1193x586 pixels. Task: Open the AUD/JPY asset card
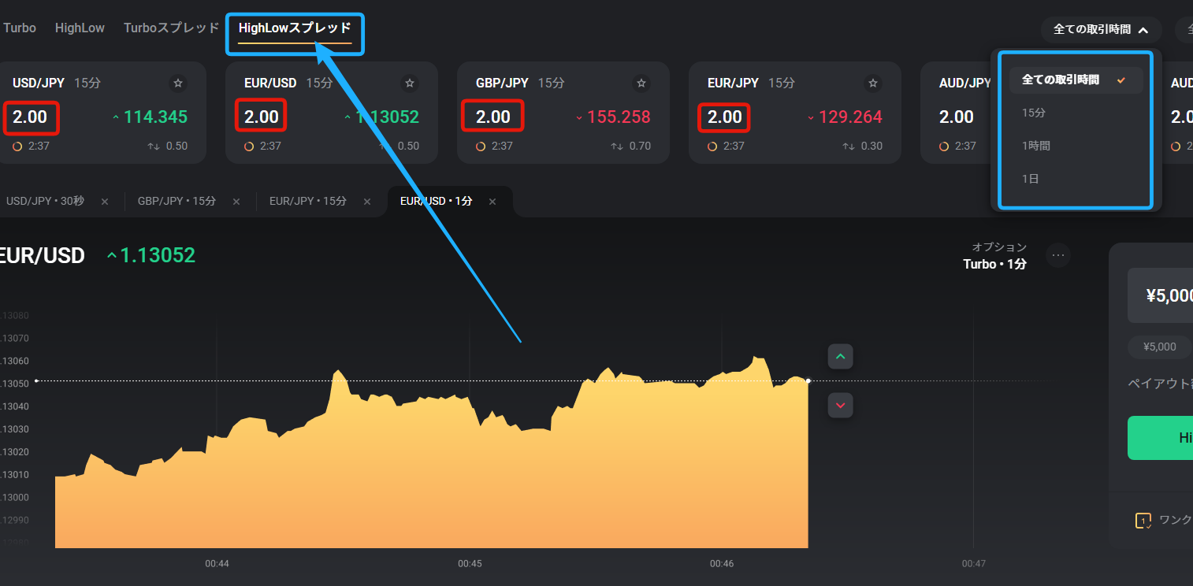click(x=956, y=113)
